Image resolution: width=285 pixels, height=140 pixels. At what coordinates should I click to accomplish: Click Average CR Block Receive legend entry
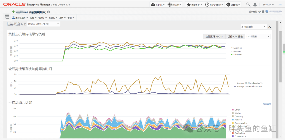(x=249, y=83)
